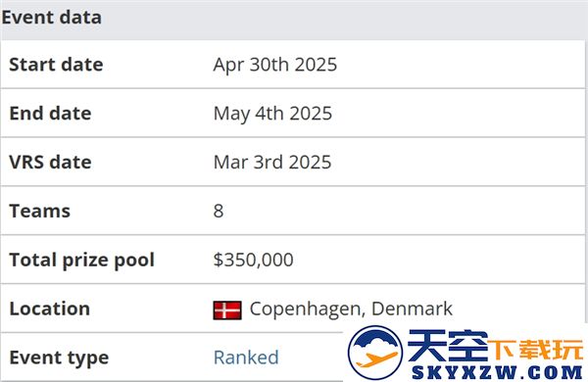The width and height of the screenshot is (588, 382).
Task: Click the Start date label
Action: [56, 65]
